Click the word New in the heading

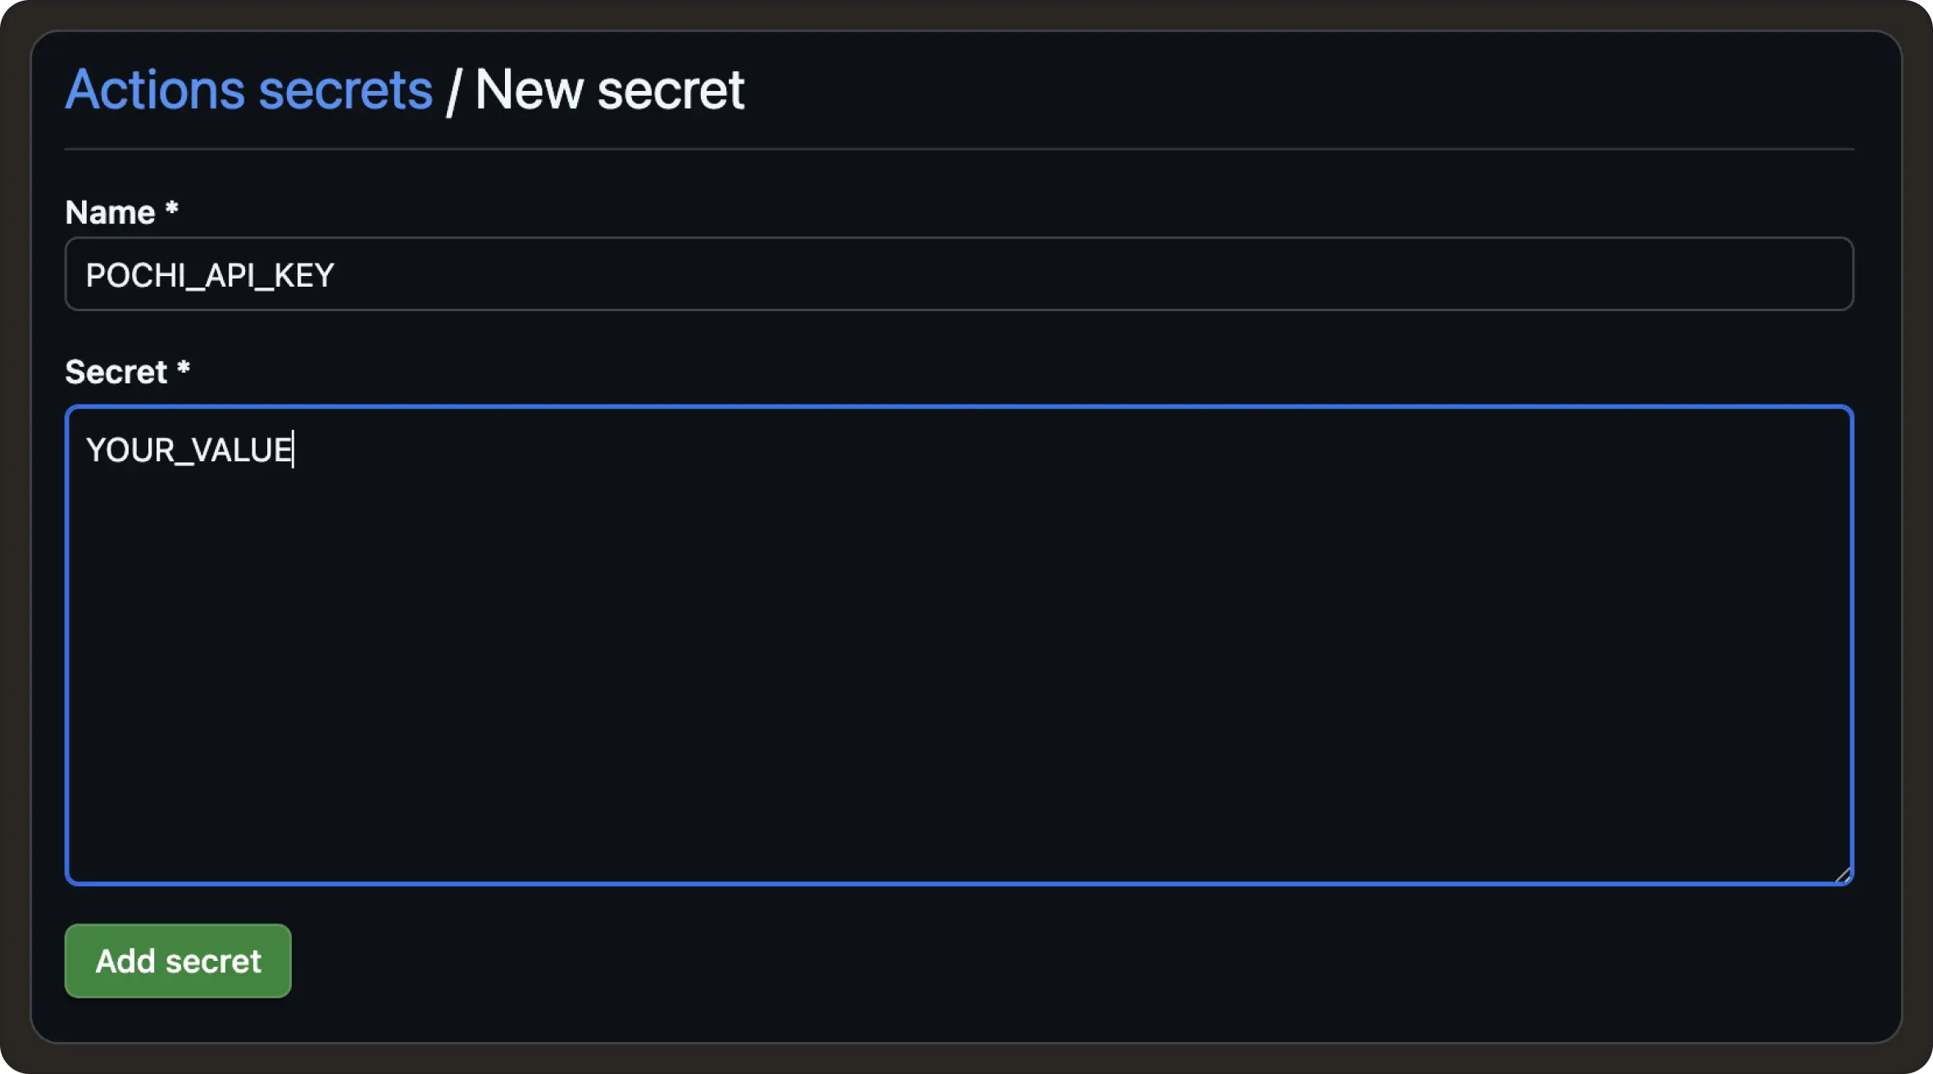(x=529, y=89)
